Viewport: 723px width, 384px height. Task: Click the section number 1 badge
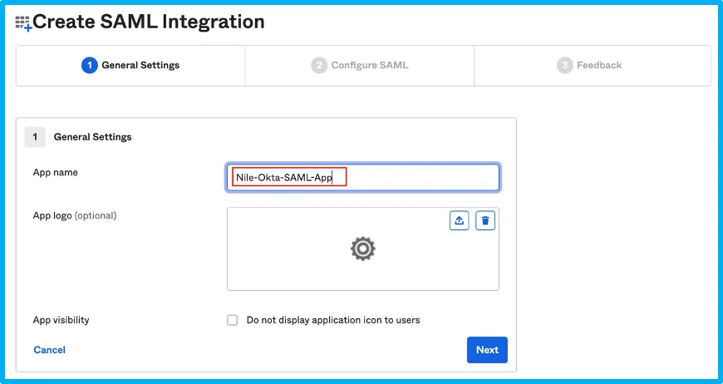(x=35, y=137)
